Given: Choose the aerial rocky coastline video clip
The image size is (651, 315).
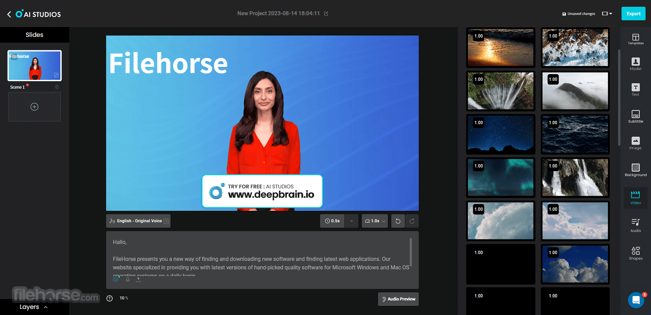Looking at the screenshot, I should (575, 48).
